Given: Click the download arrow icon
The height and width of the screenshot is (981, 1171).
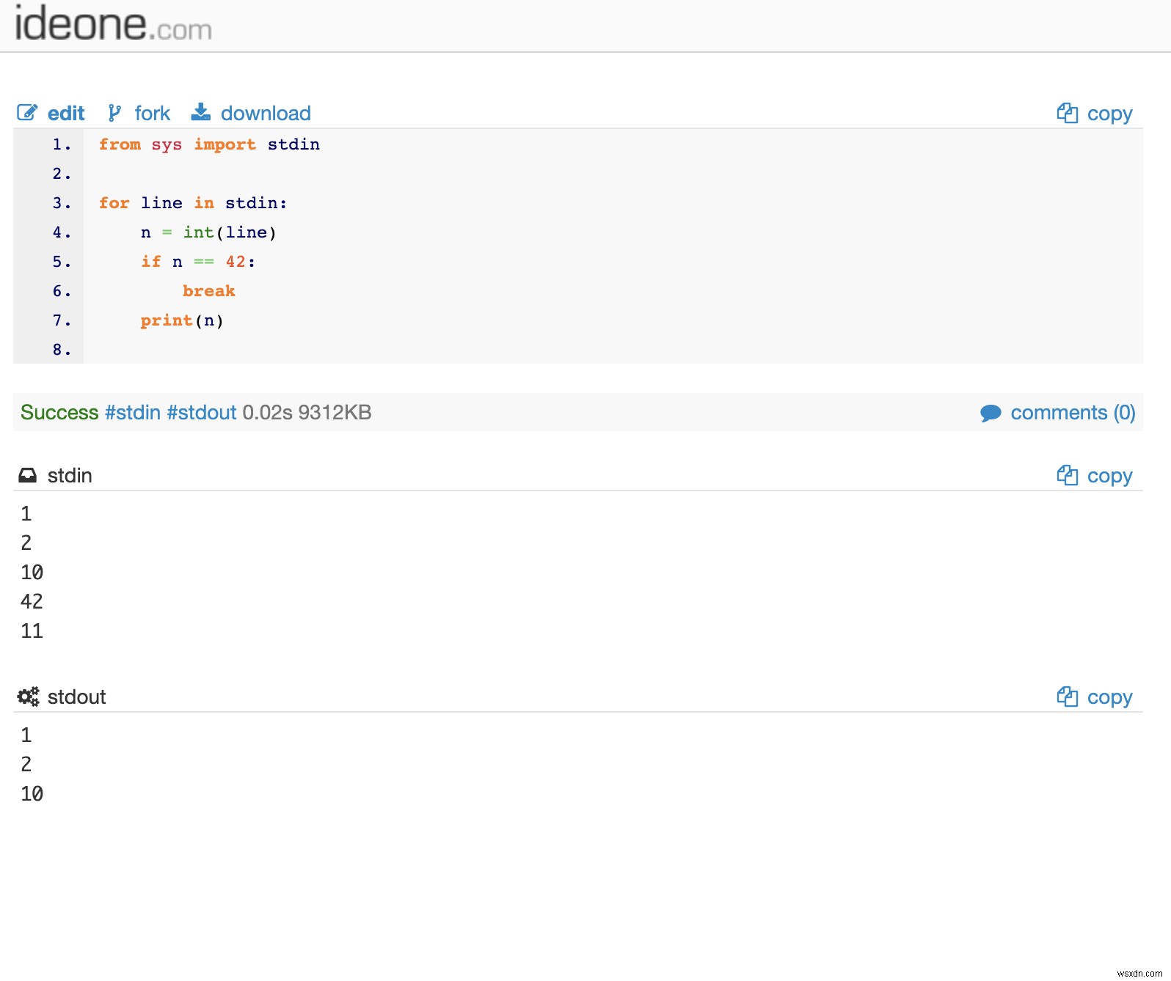Looking at the screenshot, I should (200, 112).
